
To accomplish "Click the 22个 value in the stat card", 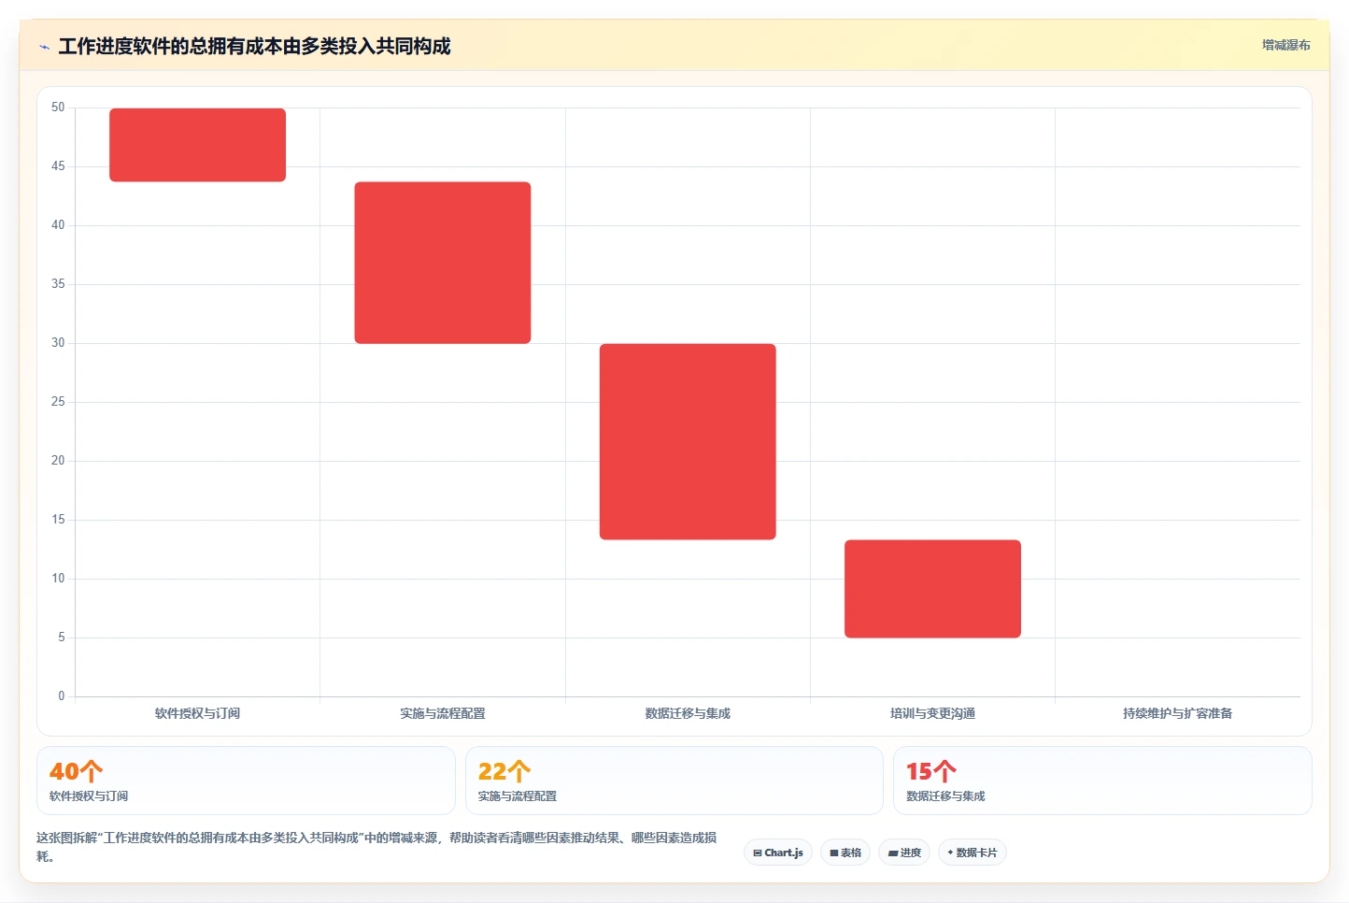I will pyautogui.click(x=504, y=771).
